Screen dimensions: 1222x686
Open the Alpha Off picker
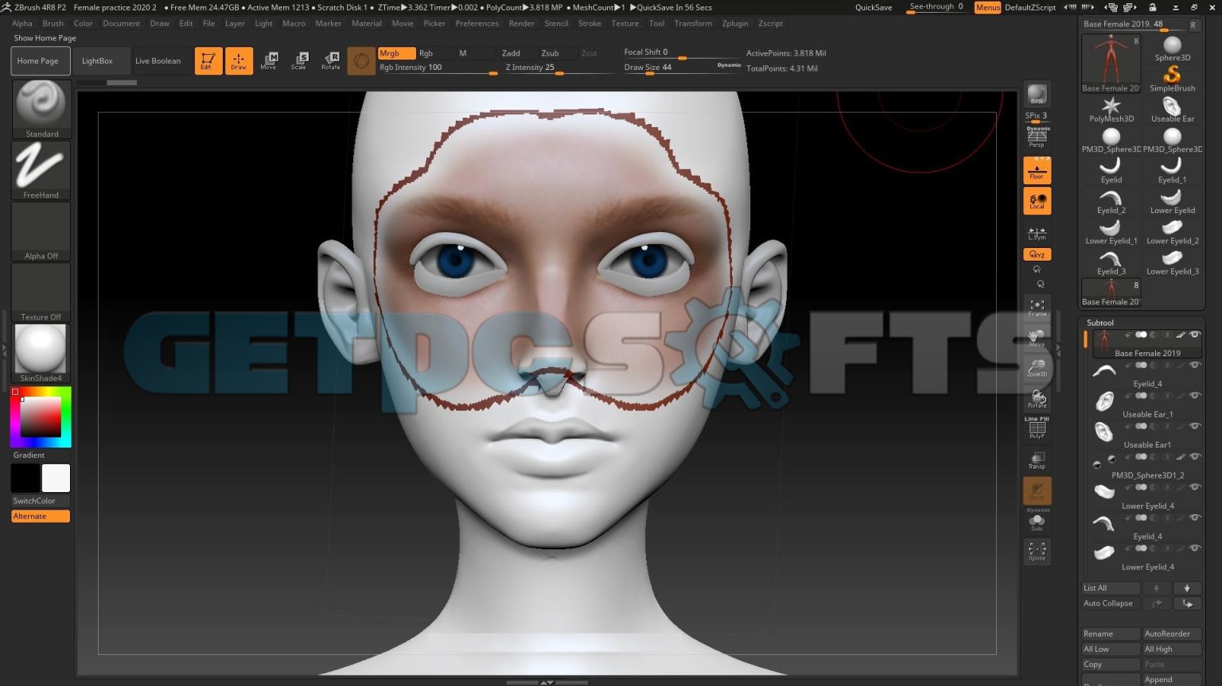41,231
